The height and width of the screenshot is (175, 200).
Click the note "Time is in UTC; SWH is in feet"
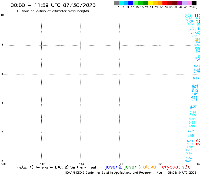pyautogui.click(x=57, y=167)
